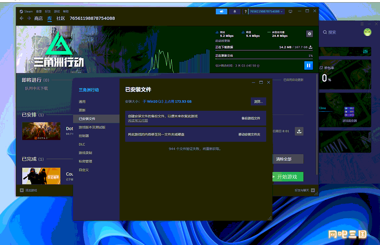The height and width of the screenshot is (245, 380).
Task: Click the green 开始游戏 button
Action: (287, 177)
